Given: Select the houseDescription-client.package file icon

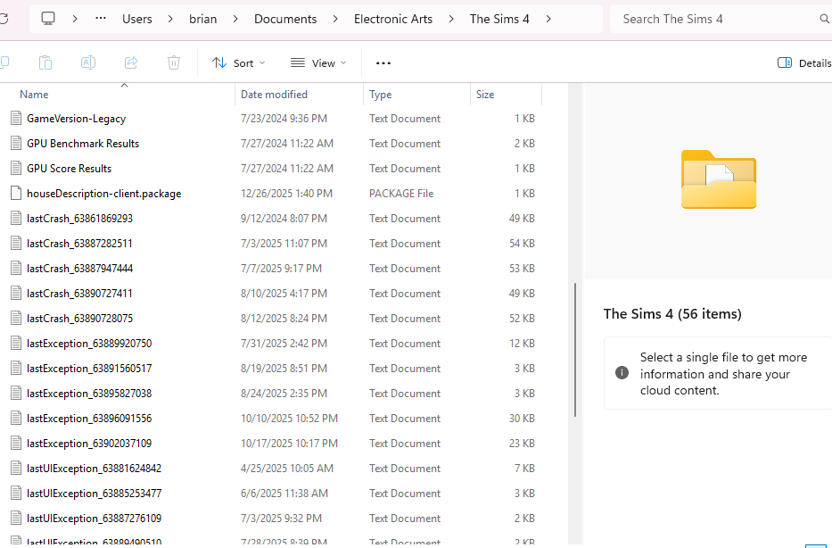Looking at the screenshot, I should (15, 194).
